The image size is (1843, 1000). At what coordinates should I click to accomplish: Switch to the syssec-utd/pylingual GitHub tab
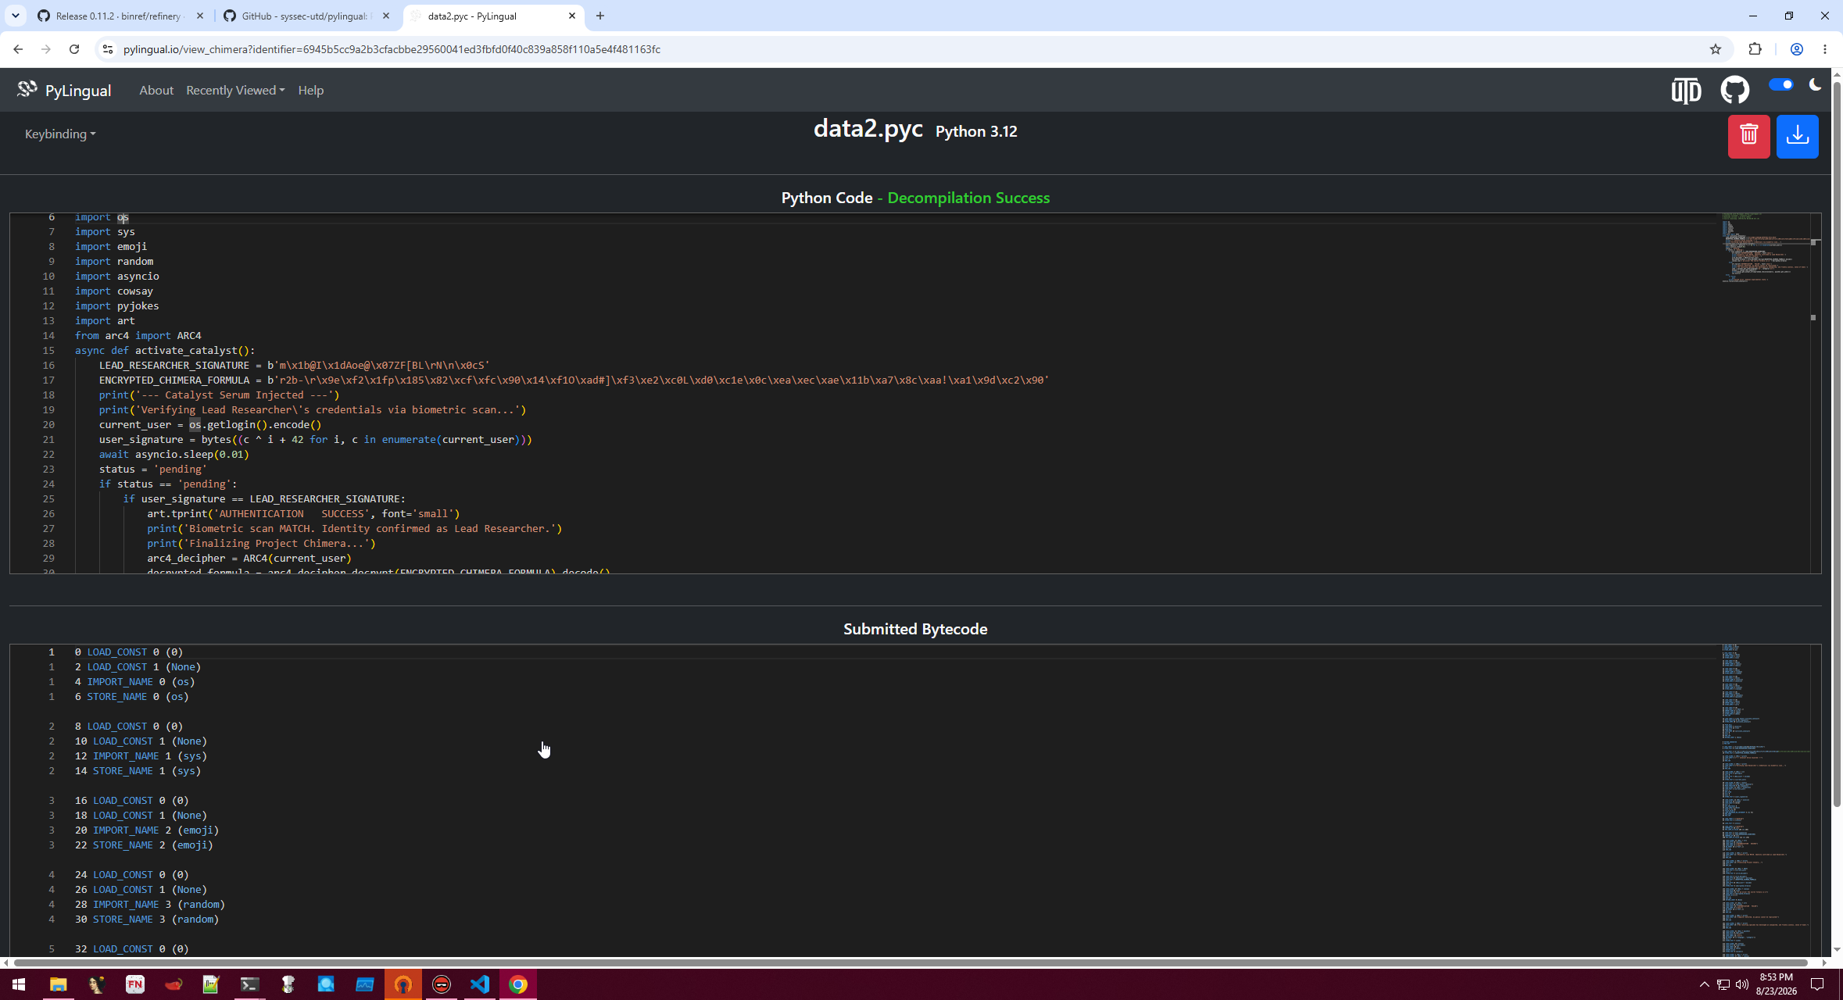(306, 16)
